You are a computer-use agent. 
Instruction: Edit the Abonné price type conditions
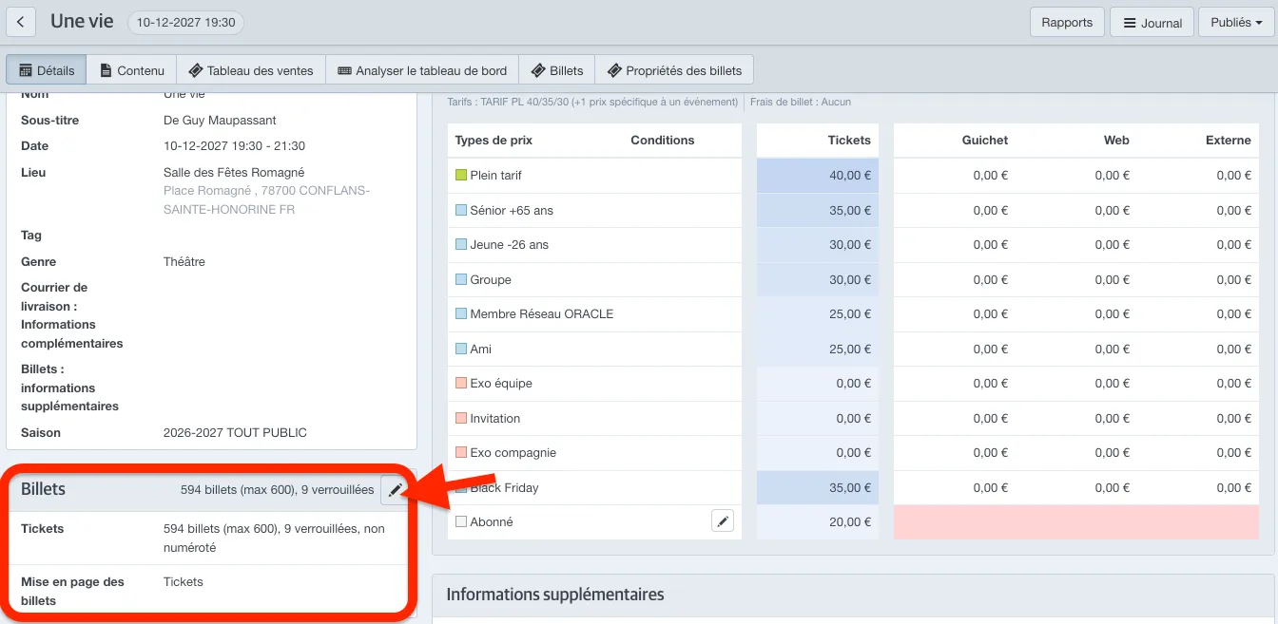click(723, 521)
